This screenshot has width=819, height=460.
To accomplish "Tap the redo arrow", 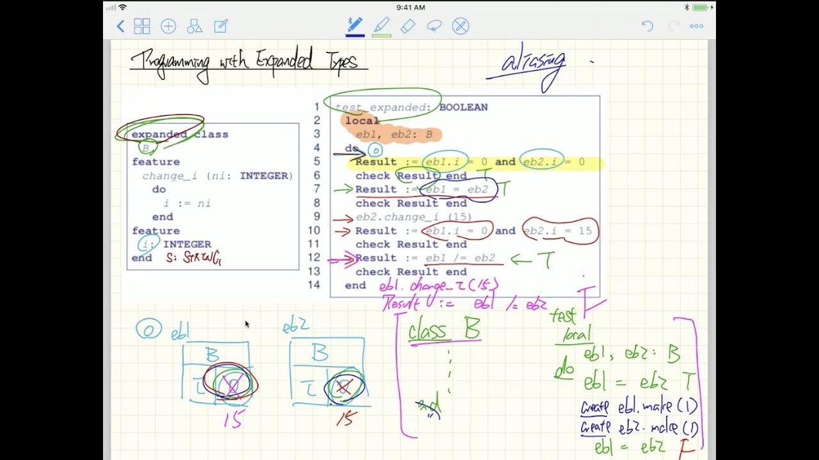I will point(673,26).
